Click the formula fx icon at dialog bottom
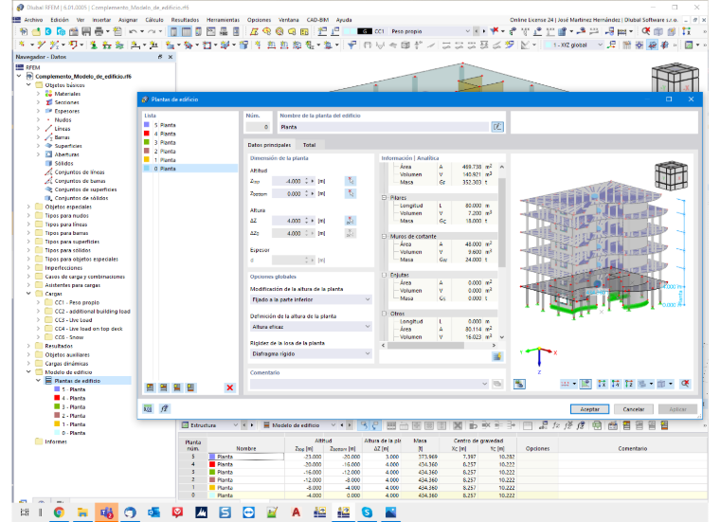The image size is (720, 522). (x=164, y=408)
